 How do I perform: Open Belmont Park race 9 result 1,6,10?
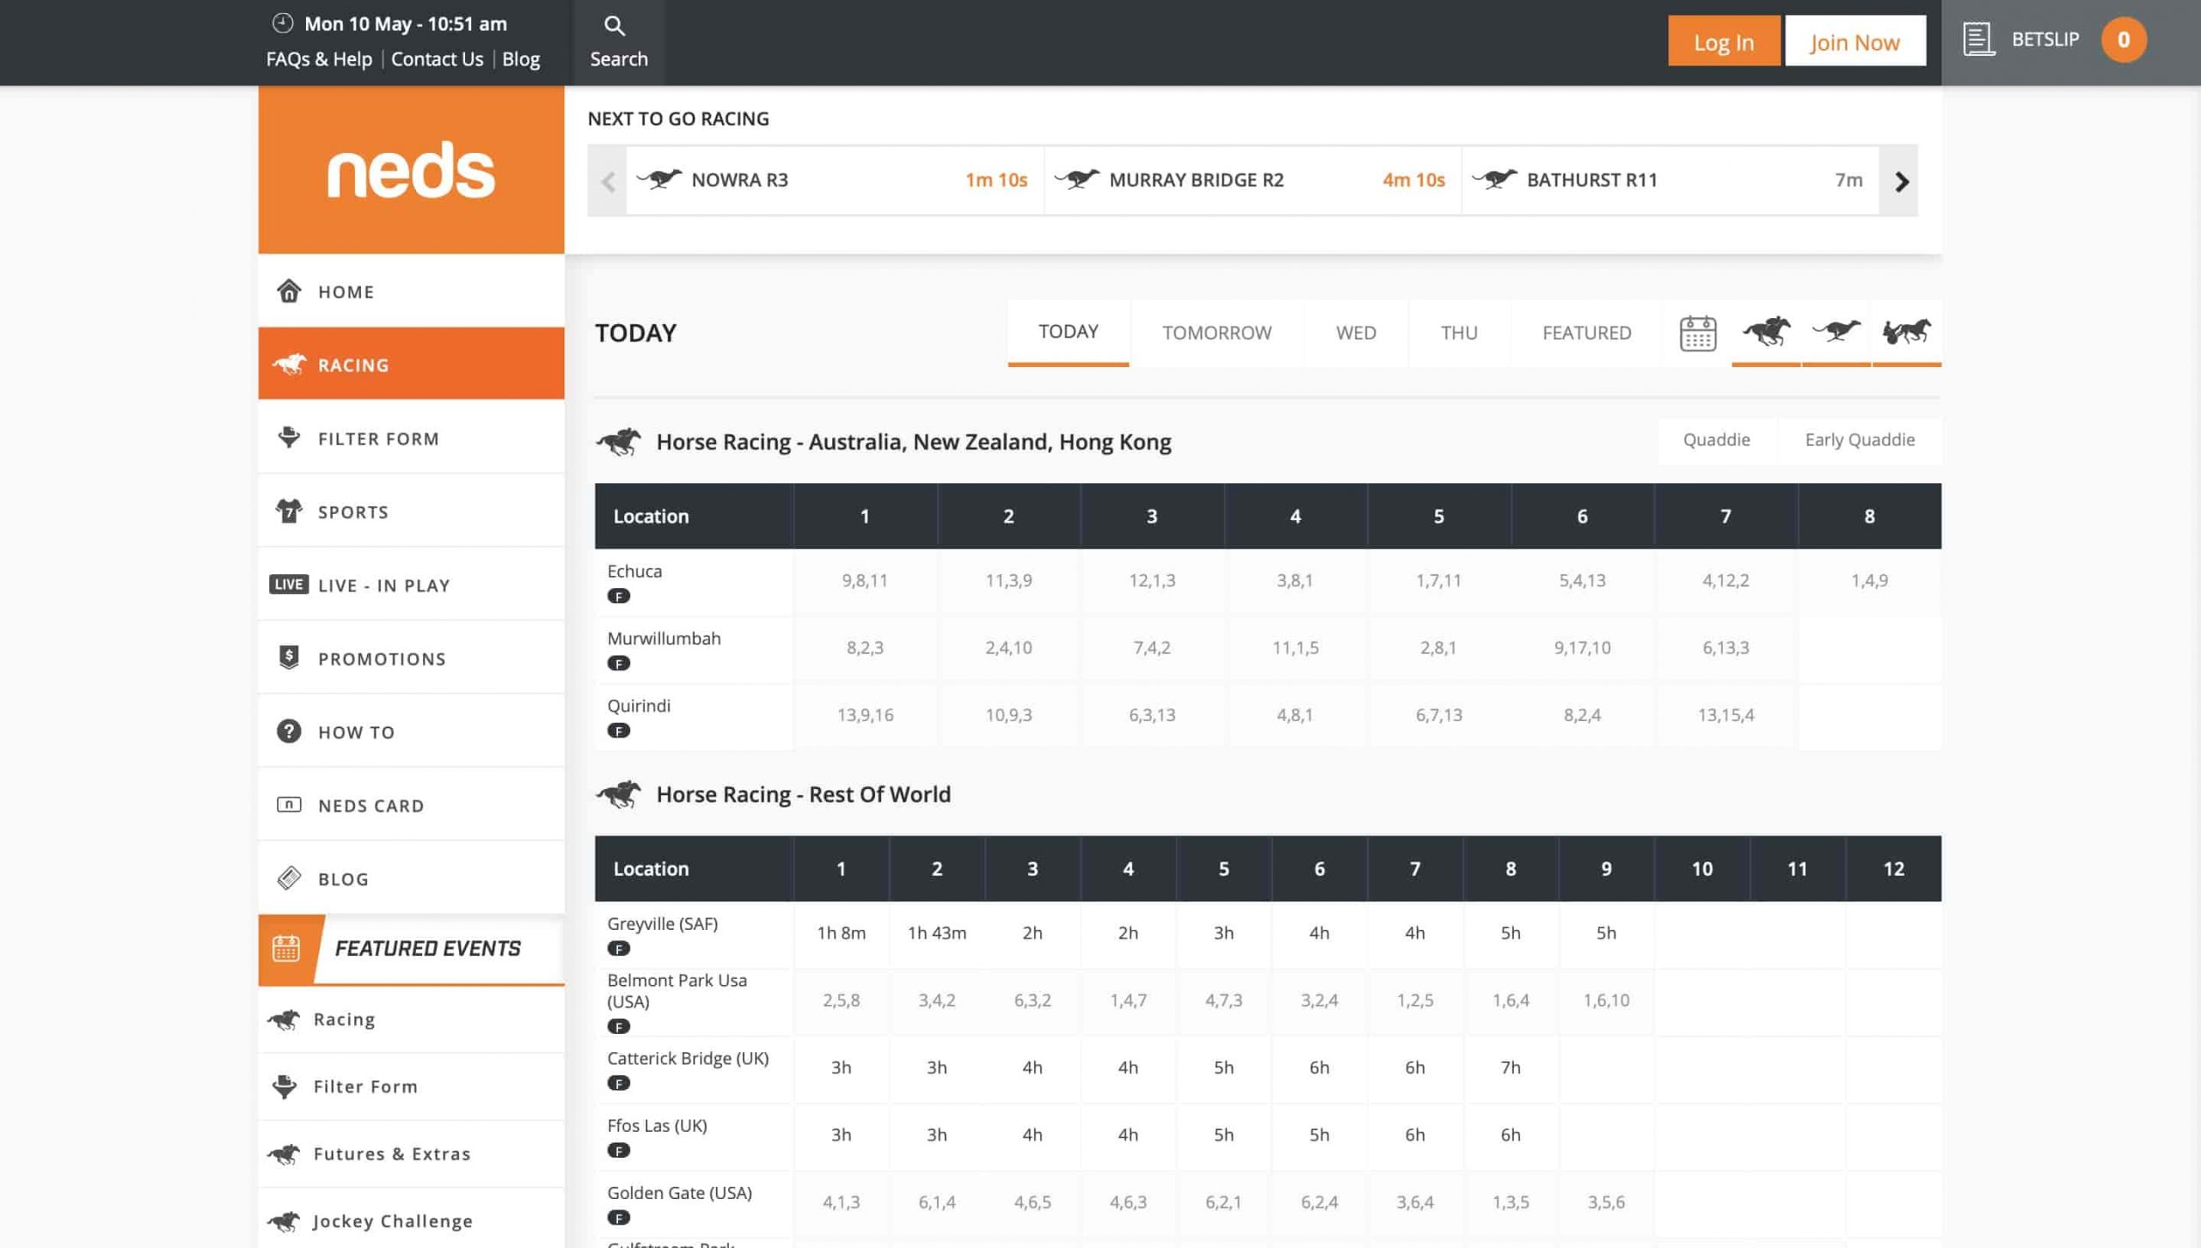(1606, 1000)
